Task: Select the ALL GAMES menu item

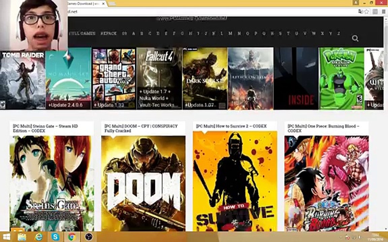Action: tap(82, 33)
